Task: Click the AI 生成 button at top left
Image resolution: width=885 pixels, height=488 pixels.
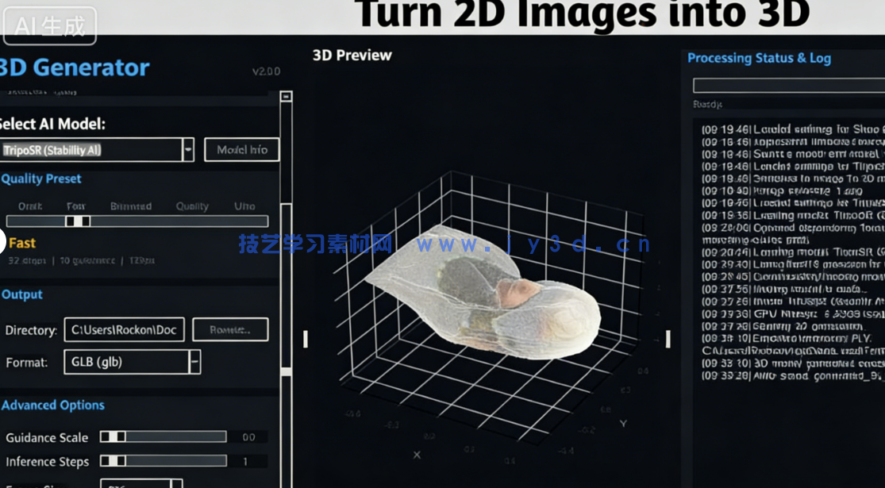Action: point(49,25)
